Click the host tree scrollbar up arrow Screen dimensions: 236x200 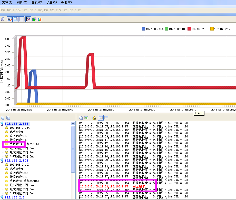(73, 124)
